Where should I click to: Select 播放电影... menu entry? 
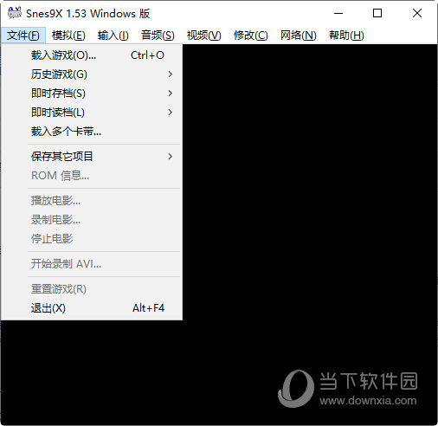point(92,201)
